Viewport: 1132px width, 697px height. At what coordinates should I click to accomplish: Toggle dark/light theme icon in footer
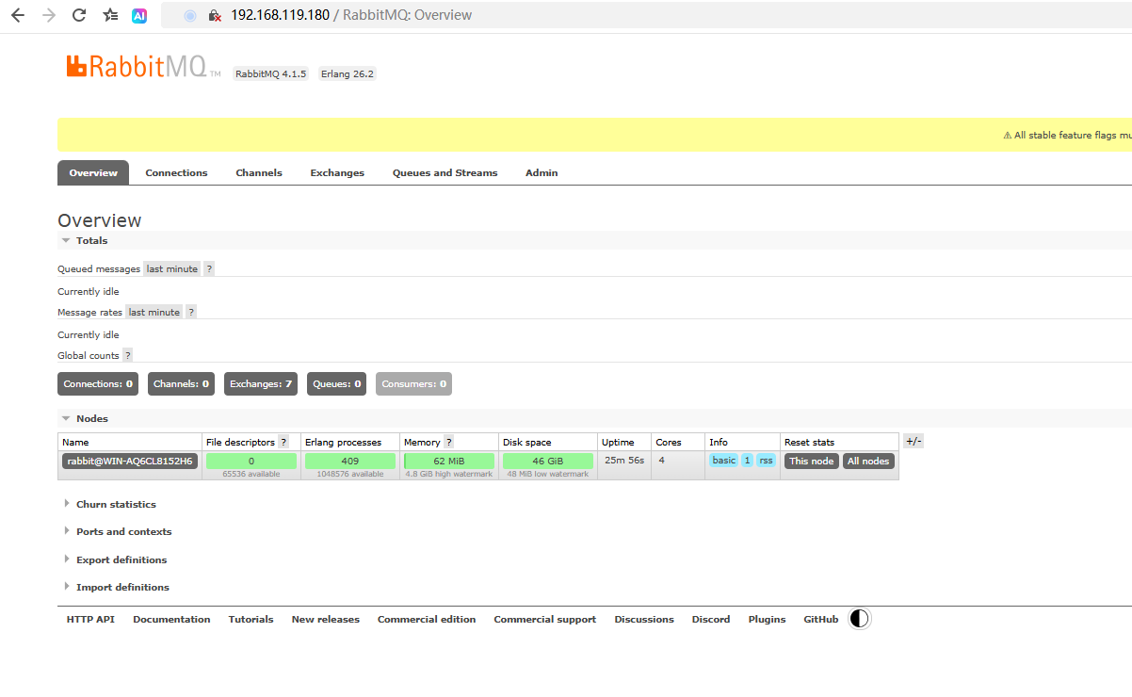(x=860, y=619)
